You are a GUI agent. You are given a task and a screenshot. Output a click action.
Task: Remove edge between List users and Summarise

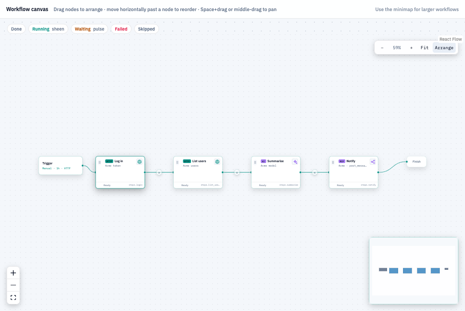point(236,172)
